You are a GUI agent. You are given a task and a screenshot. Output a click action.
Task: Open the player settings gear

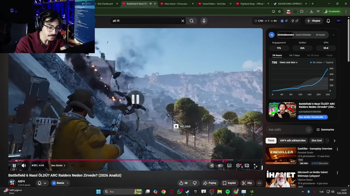tap(238, 166)
